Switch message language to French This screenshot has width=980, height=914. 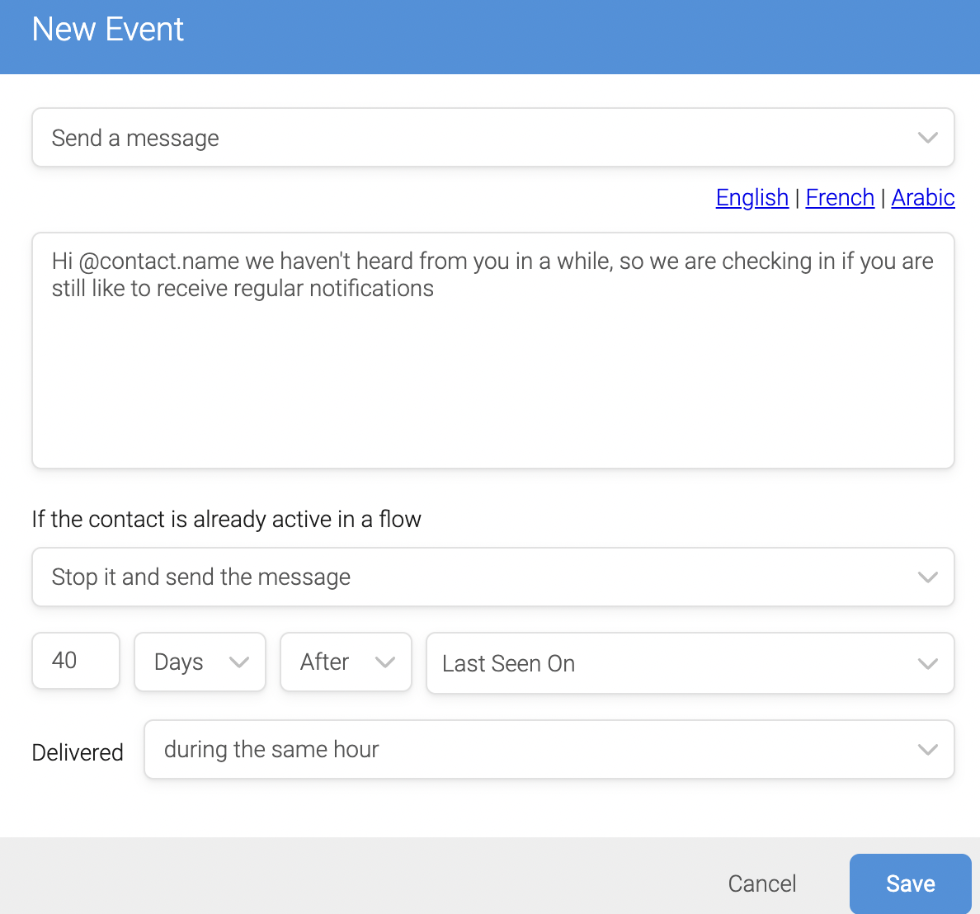point(840,197)
